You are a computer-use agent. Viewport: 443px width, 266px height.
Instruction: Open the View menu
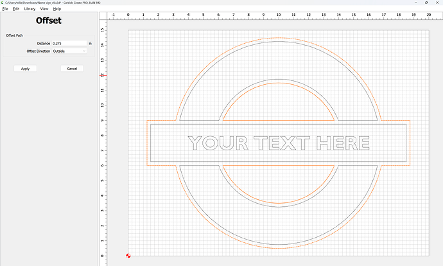coord(44,9)
